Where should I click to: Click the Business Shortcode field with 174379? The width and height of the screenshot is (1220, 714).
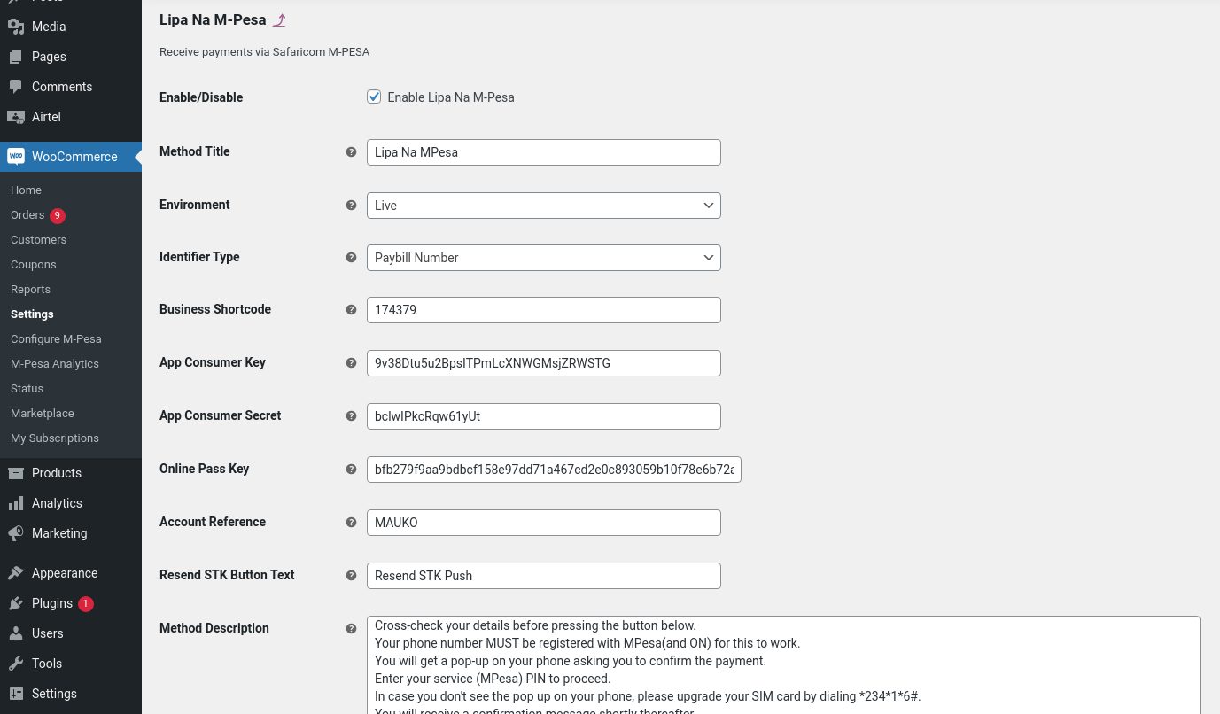[544, 310]
